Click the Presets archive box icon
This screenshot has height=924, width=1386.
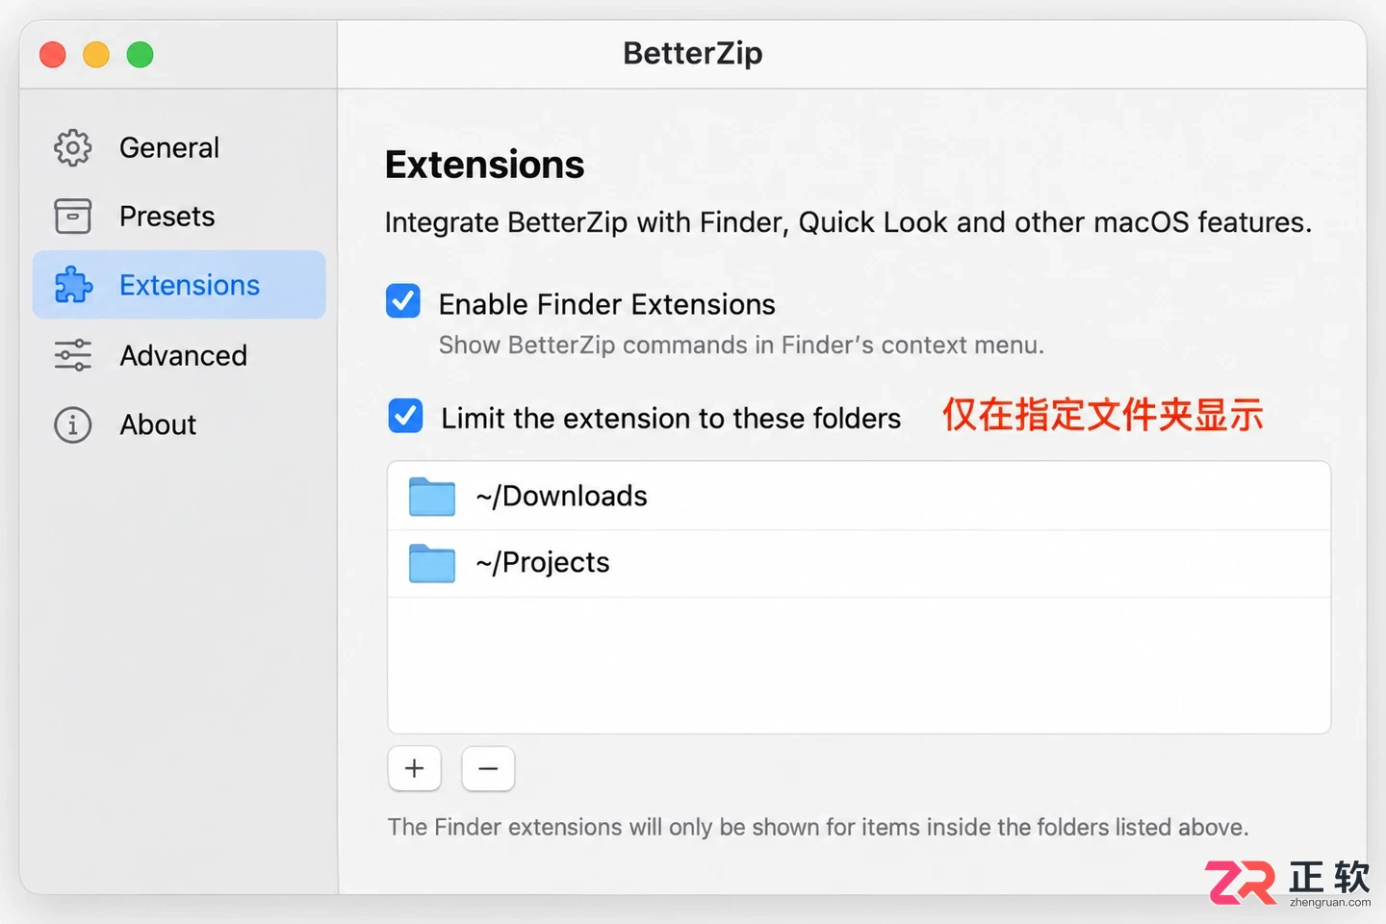(x=73, y=217)
